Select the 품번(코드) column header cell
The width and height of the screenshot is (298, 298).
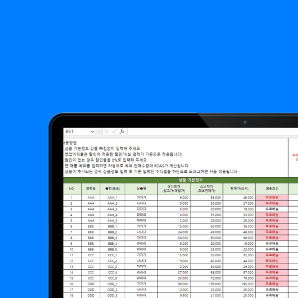(113, 189)
